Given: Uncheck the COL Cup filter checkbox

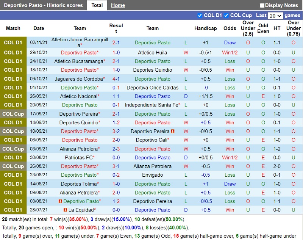Looking at the screenshot, I should click(x=226, y=16).
